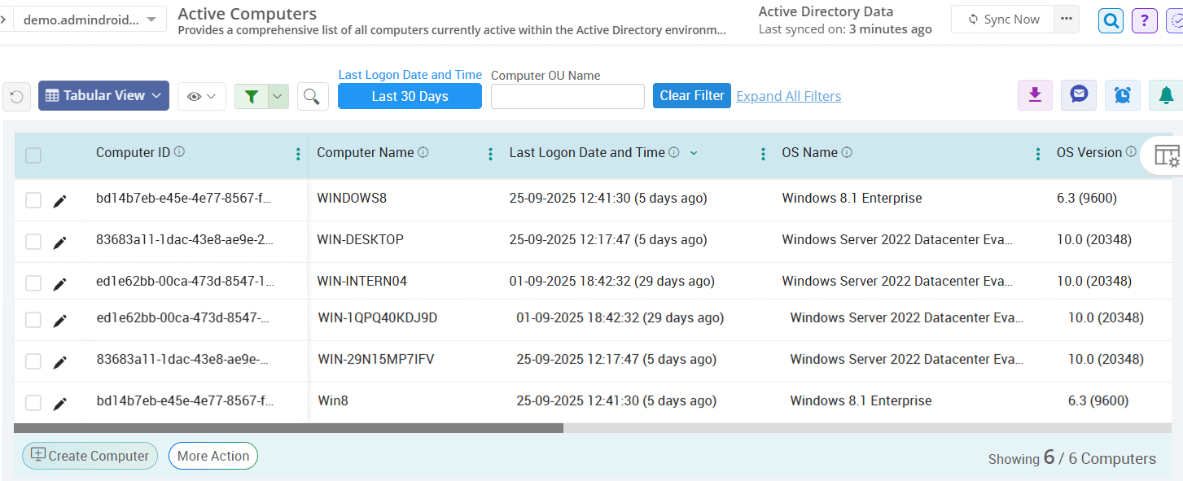Click the refresh reset icon
Image resolution: width=1183 pixels, height=481 pixels.
pyautogui.click(x=16, y=95)
